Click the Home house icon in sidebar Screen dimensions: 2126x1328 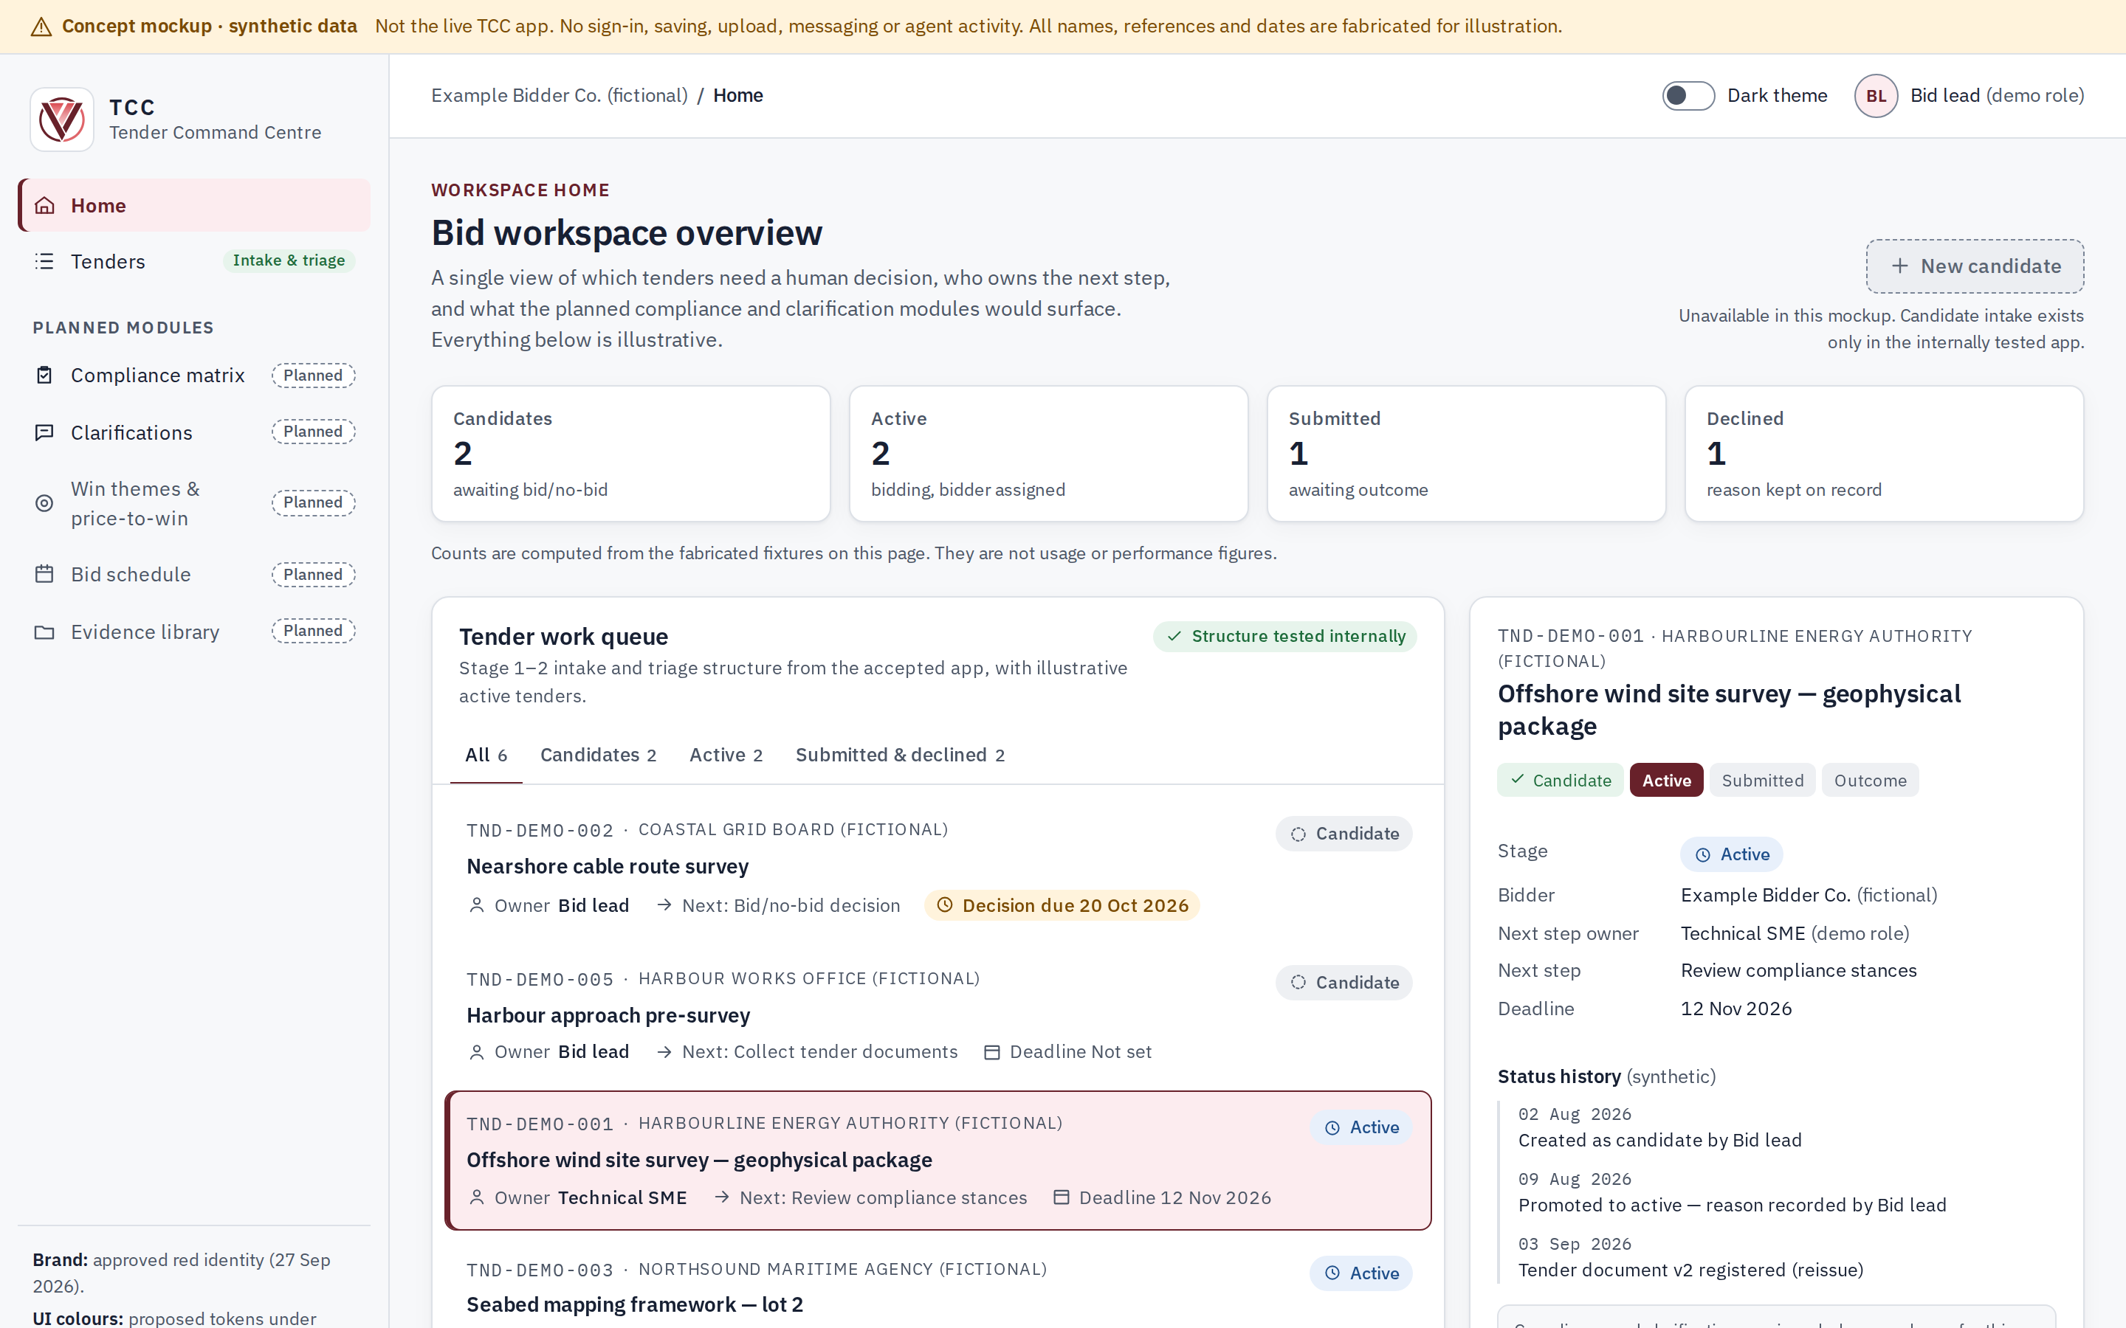(45, 206)
